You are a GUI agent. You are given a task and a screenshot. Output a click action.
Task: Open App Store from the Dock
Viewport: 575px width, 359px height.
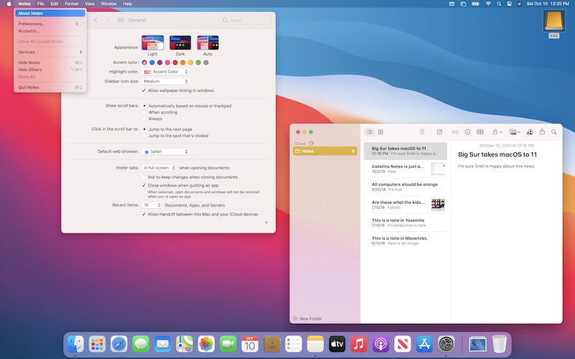coord(424,345)
